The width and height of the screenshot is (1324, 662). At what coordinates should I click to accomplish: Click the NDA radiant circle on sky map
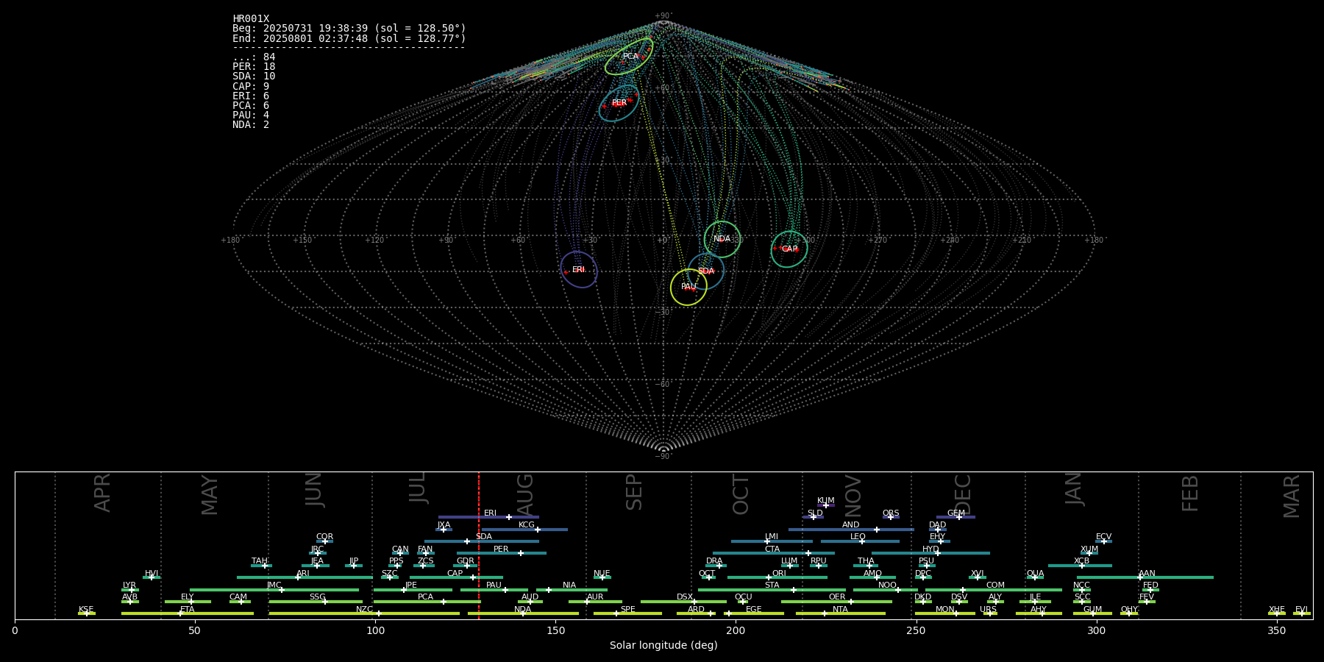(722, 239)
